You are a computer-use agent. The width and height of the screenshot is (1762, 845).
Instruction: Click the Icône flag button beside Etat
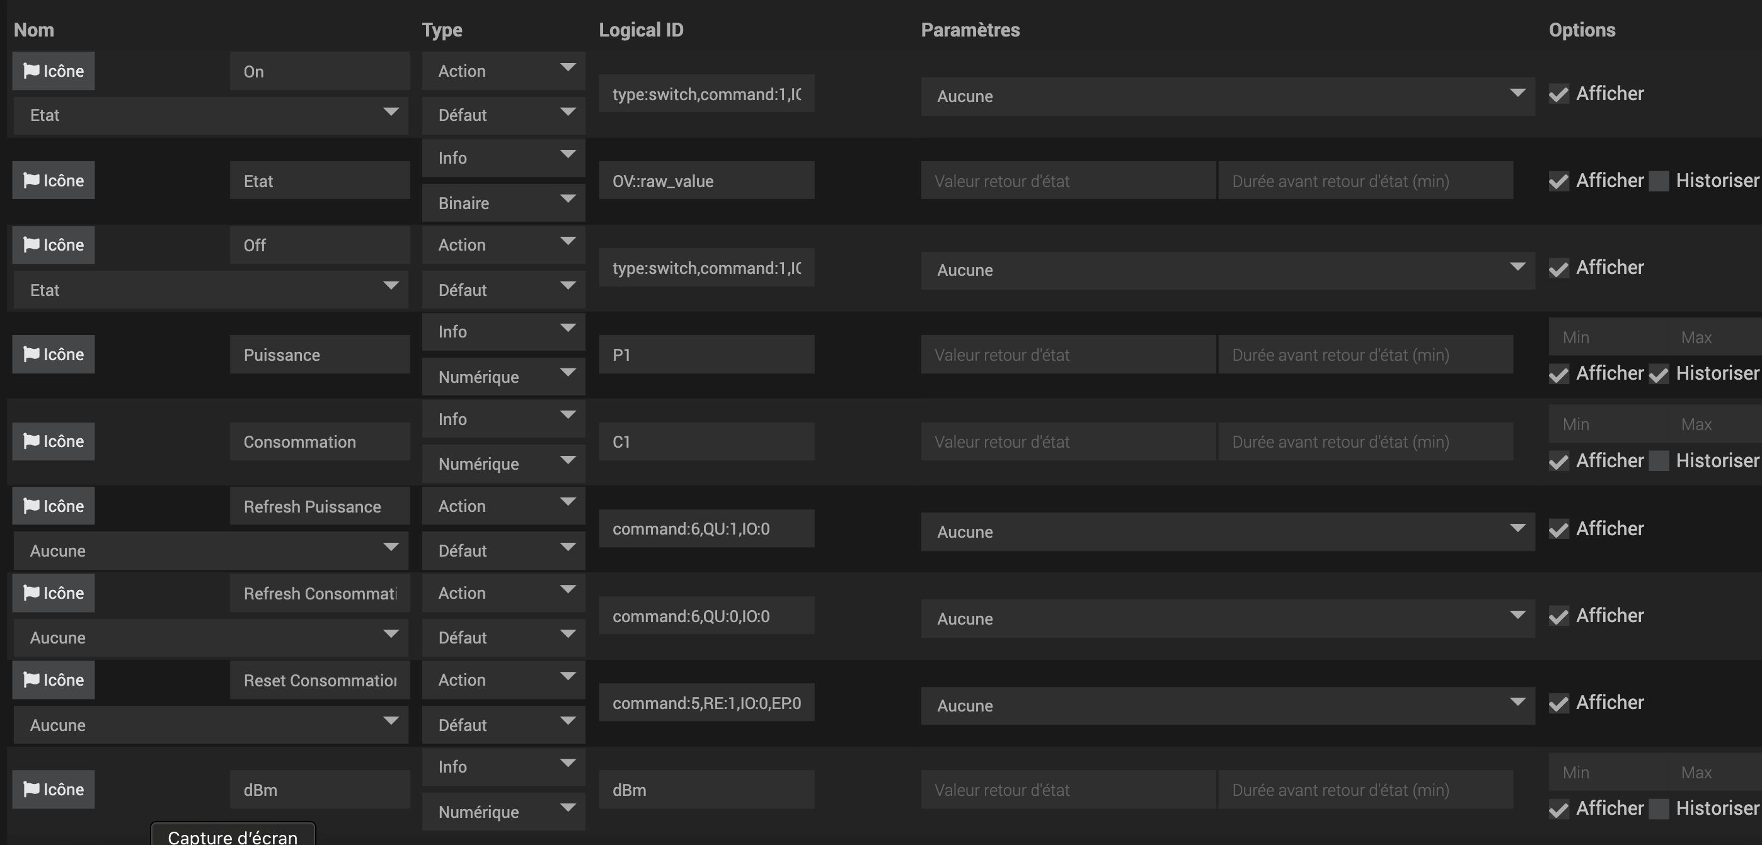(x=54, y=181)
